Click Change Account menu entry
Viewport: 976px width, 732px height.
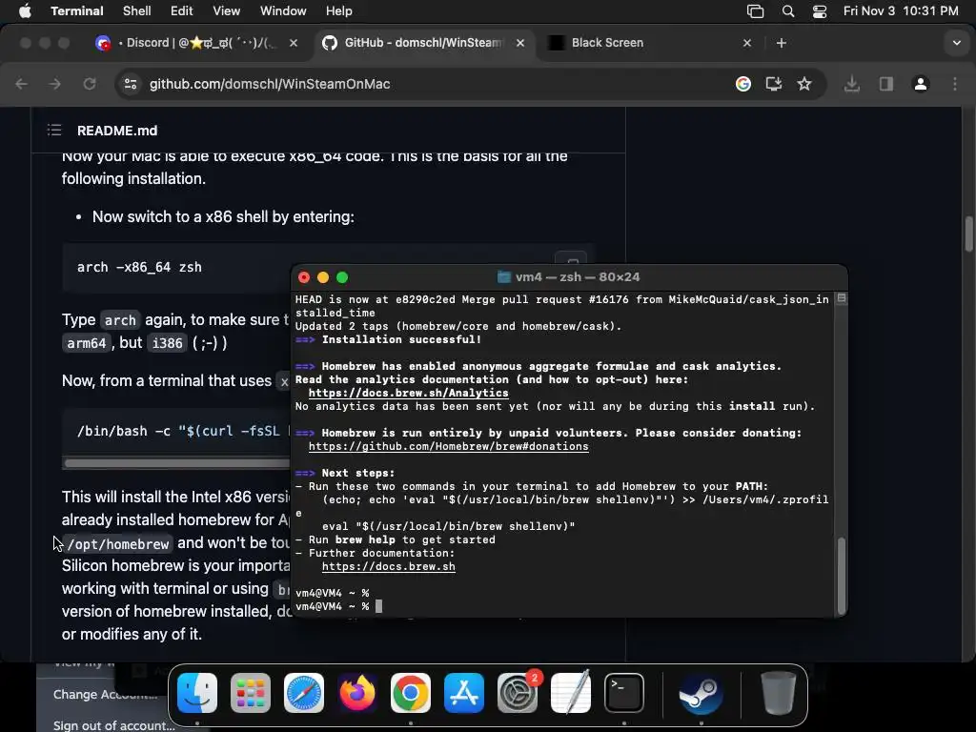pyautogui.click(x=105, y=695)
